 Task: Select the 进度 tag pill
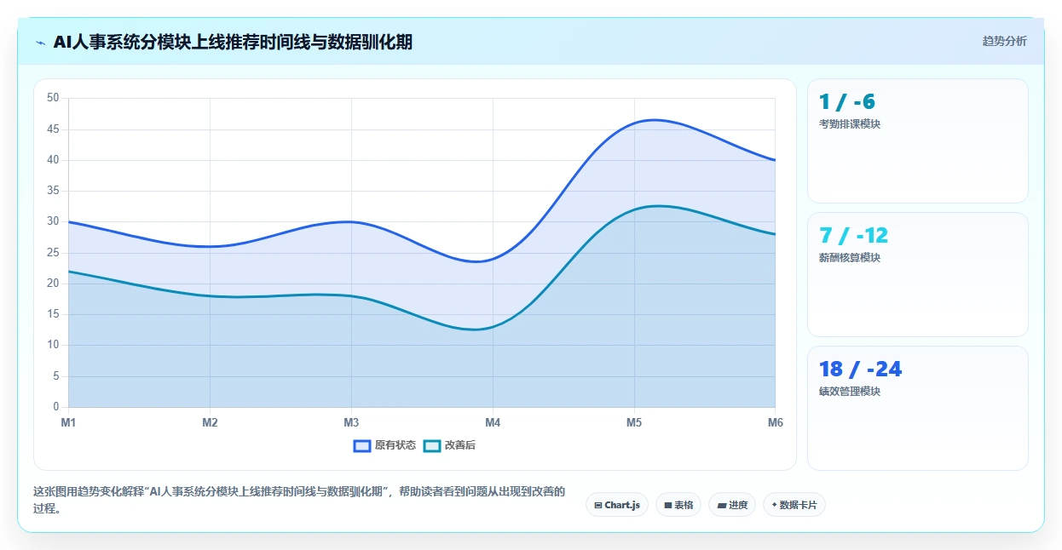(732, 505)
